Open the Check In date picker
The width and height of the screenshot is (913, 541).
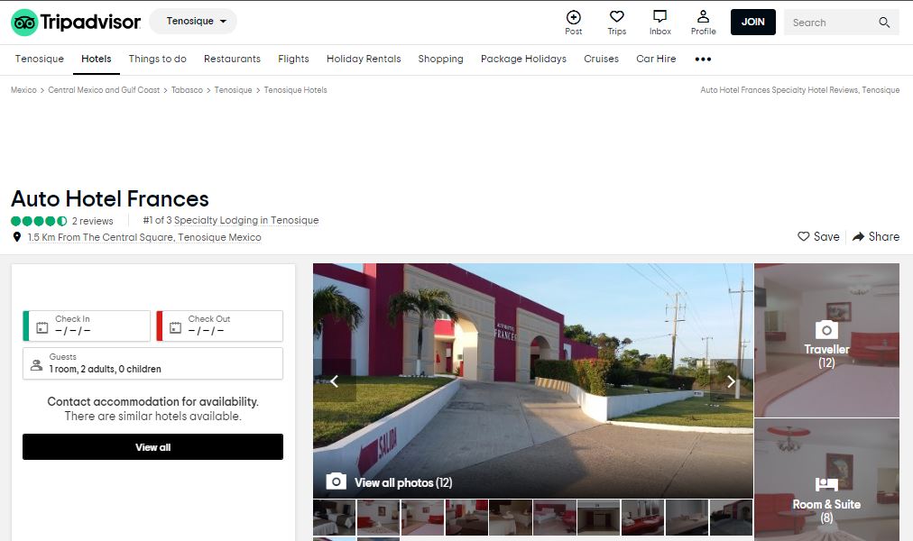tap(87, 326)
